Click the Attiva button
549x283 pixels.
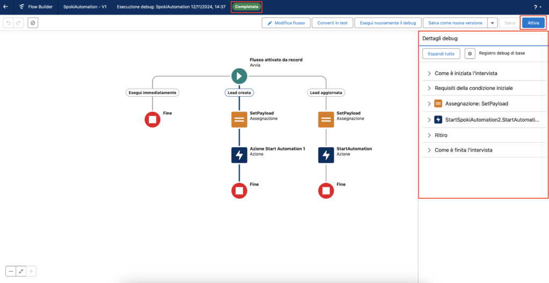(533, 23)
